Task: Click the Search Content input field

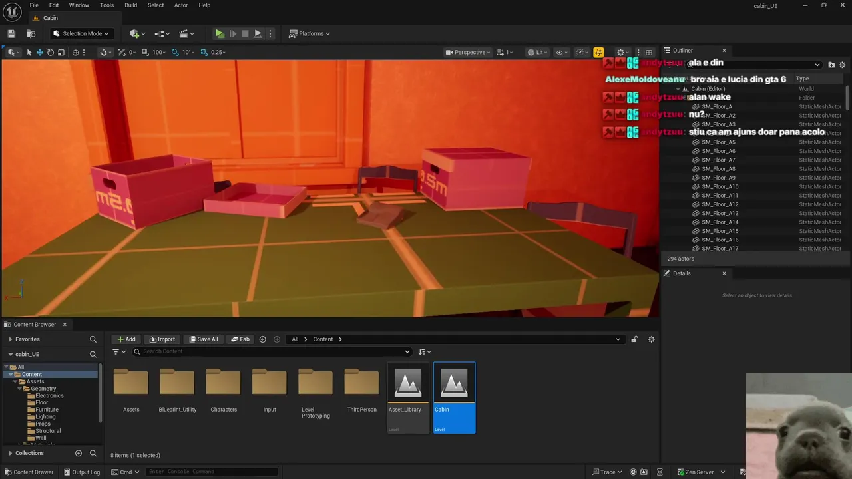Action: 272,351
